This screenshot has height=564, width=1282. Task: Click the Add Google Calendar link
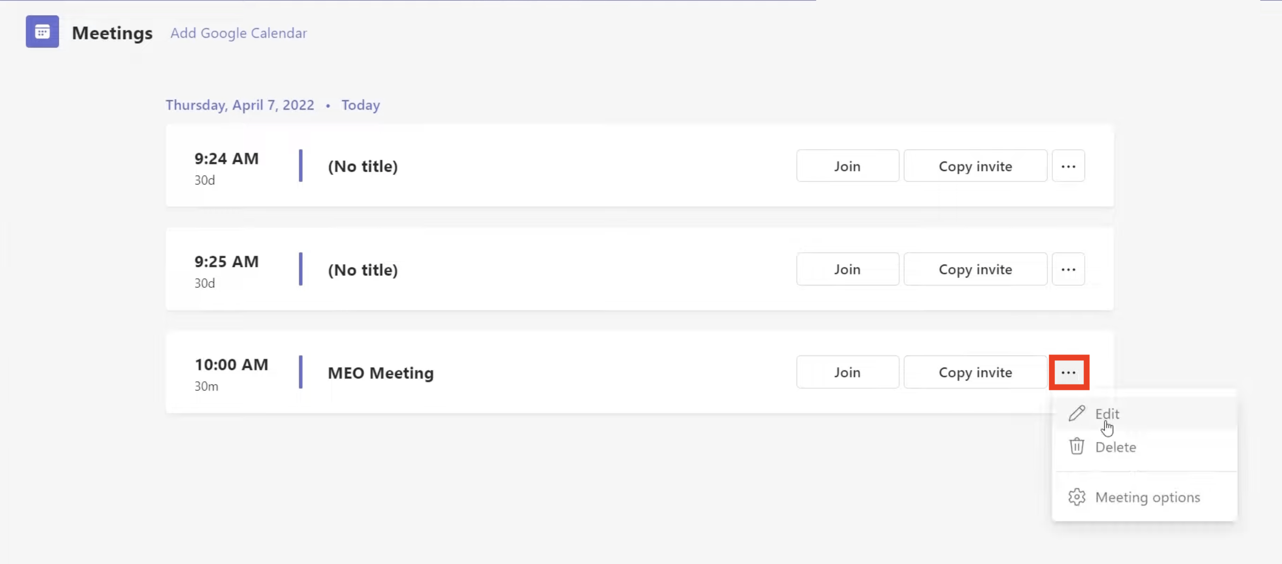tap(239, 33)
